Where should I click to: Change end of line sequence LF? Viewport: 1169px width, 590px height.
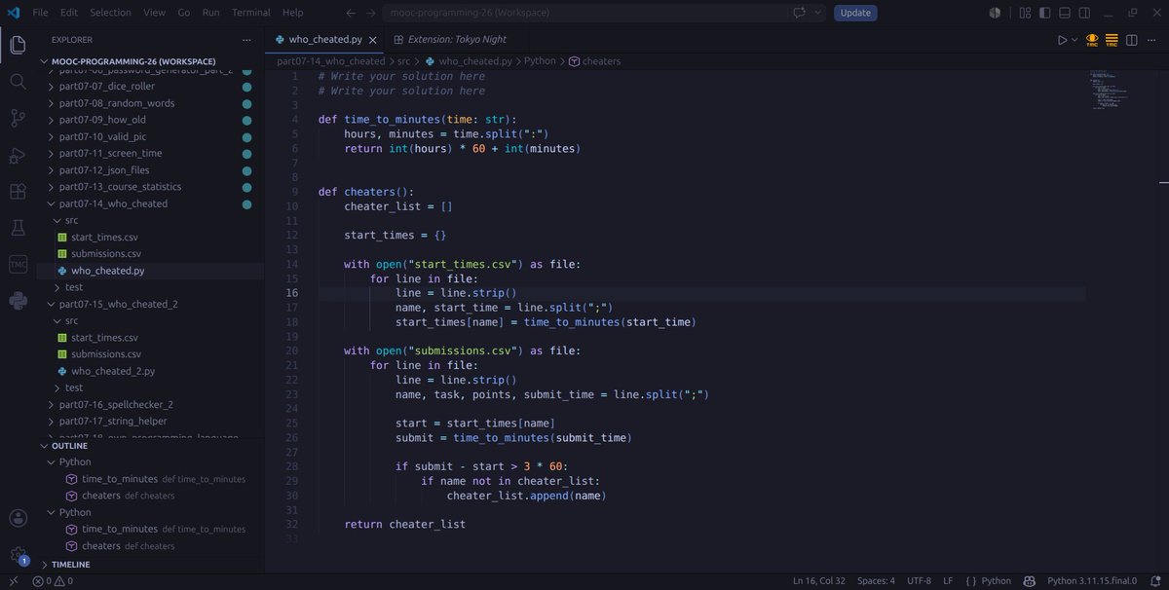tap(948, 581)
